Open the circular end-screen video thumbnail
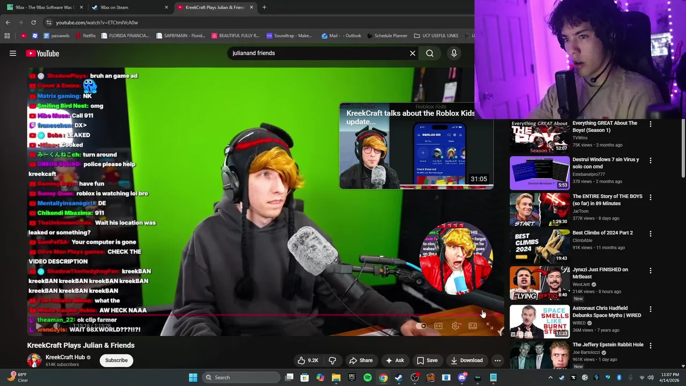 [456, 258]
